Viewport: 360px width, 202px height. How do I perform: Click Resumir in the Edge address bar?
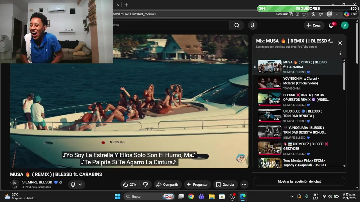coord(285,14)
